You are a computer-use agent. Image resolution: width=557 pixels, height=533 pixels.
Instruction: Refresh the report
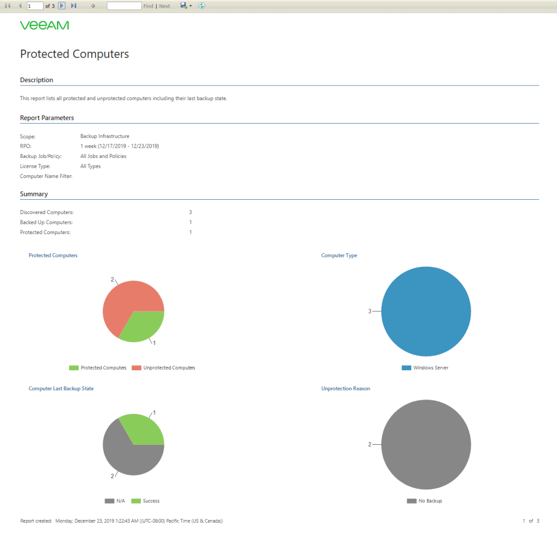tap(201, 5)
